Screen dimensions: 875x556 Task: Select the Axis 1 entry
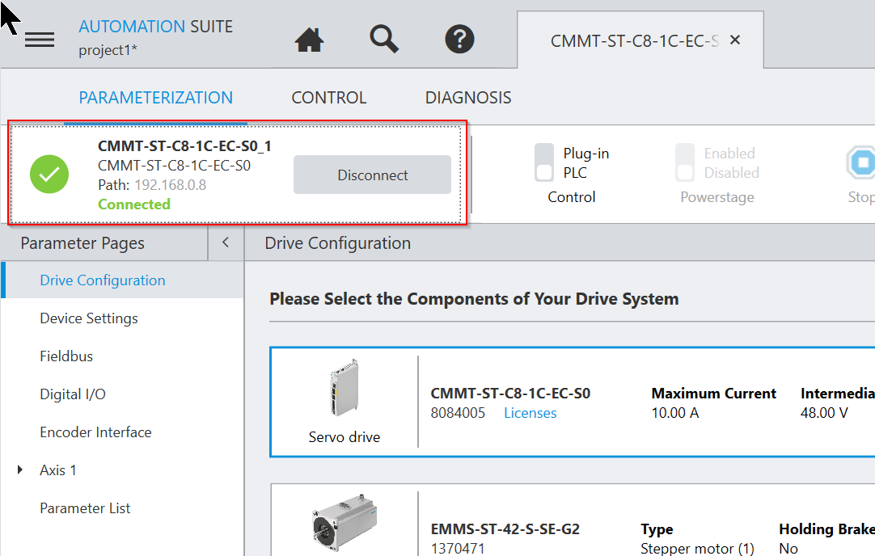click(x=58, y=470)
